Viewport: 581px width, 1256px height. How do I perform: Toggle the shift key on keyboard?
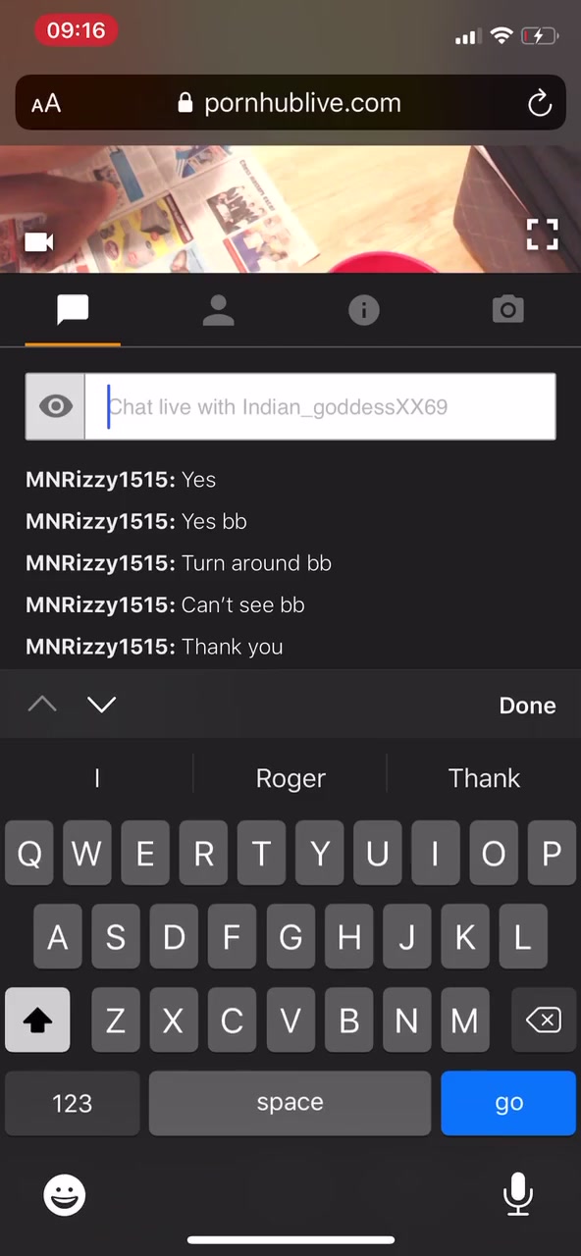click(37, 1020)
